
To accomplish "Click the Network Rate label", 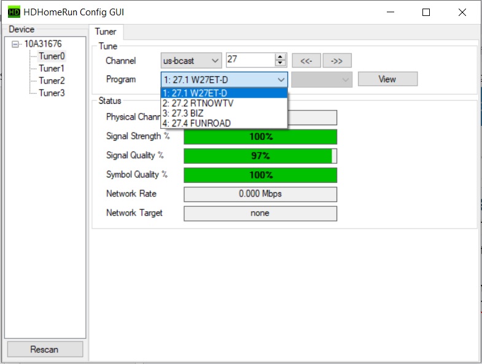I will coord(131,194).
